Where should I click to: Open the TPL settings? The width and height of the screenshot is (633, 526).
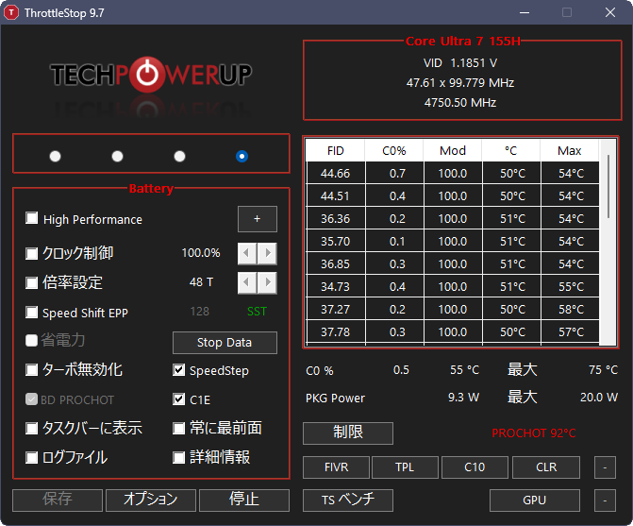(x=405, y=467)
